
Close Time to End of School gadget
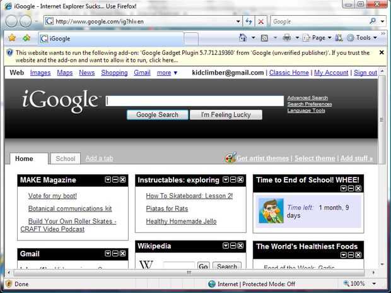click(x=358, y=188)
